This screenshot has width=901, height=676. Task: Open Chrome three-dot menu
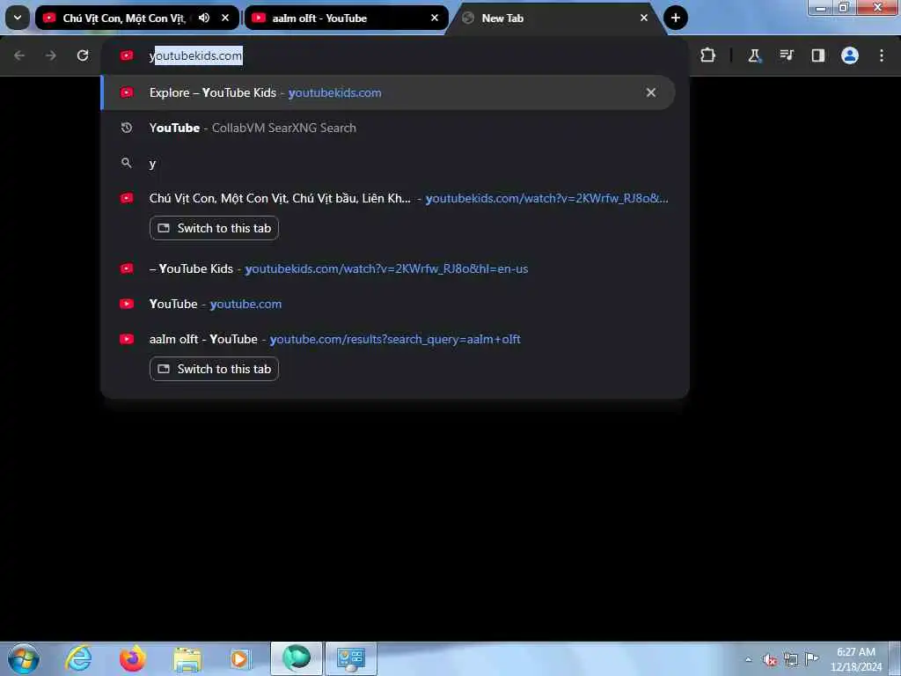point(882,55)
